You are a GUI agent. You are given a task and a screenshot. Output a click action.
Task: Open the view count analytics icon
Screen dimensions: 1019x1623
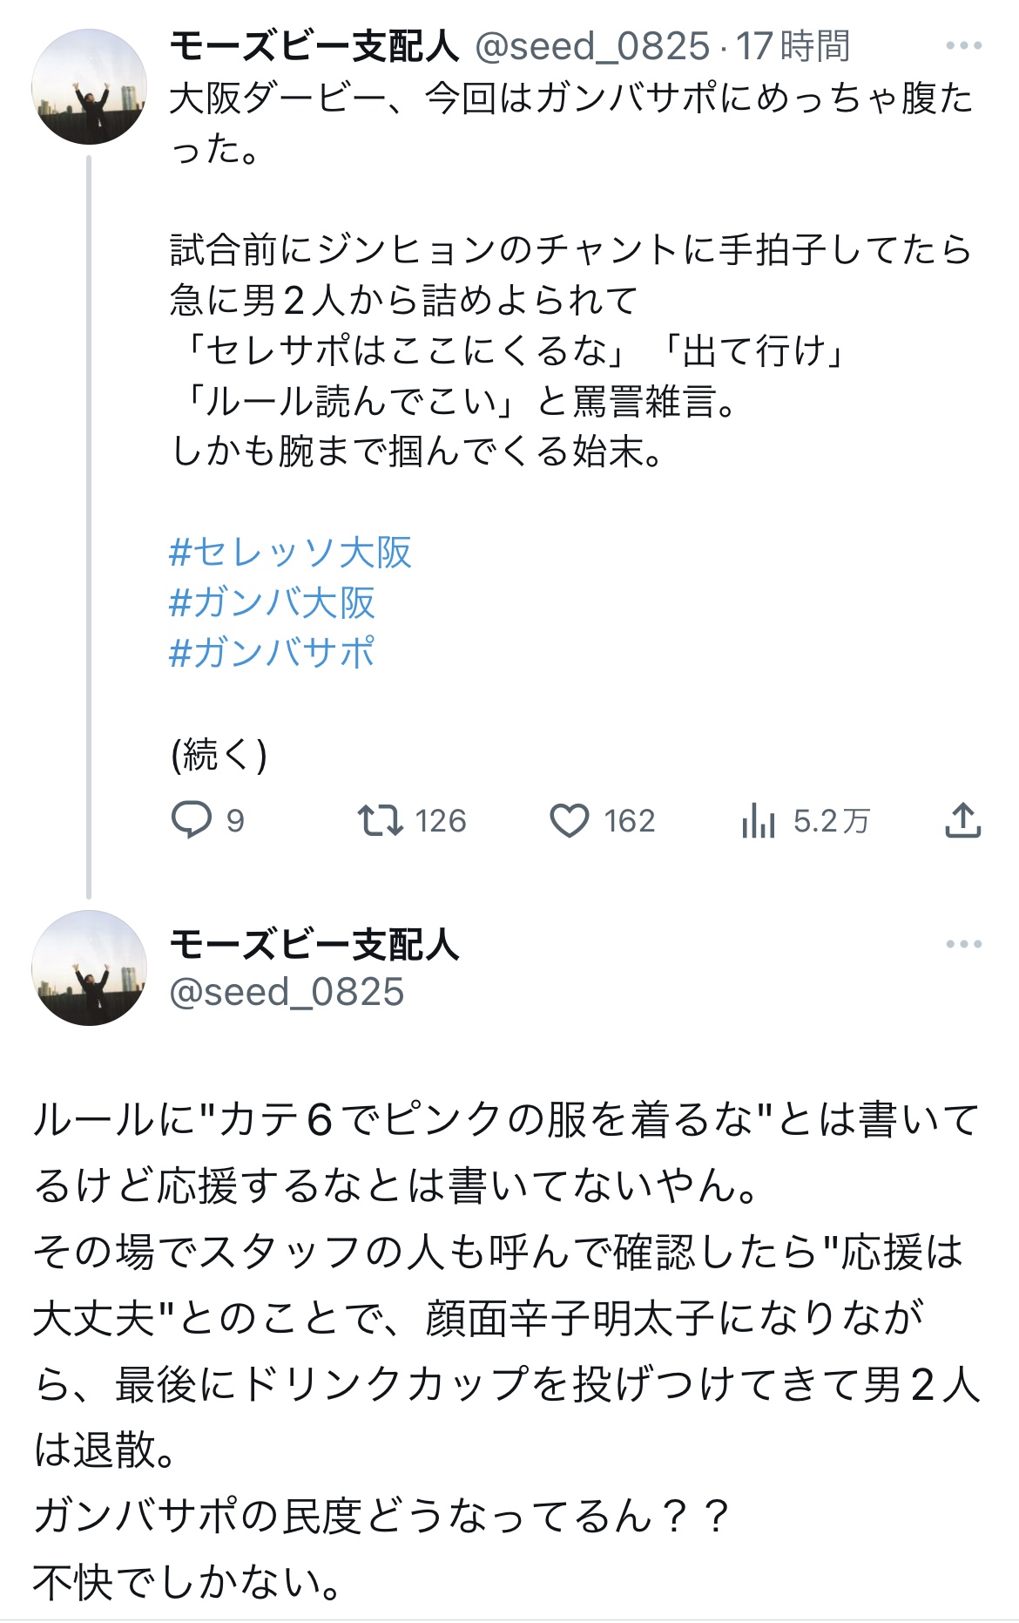pos(759,820)
